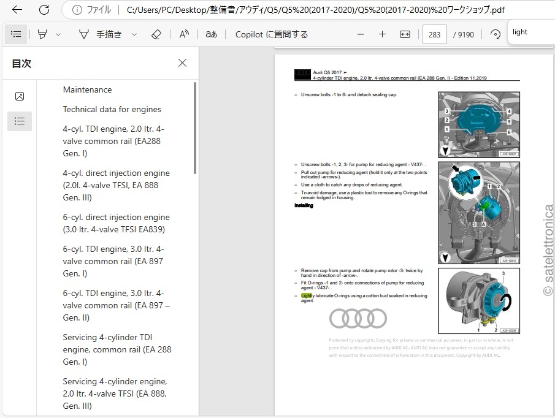This screenshot has width=555, height=418.
Task: Open 6-cyl. direct injection engine TFSI EA839 entry
Action: 116,223
